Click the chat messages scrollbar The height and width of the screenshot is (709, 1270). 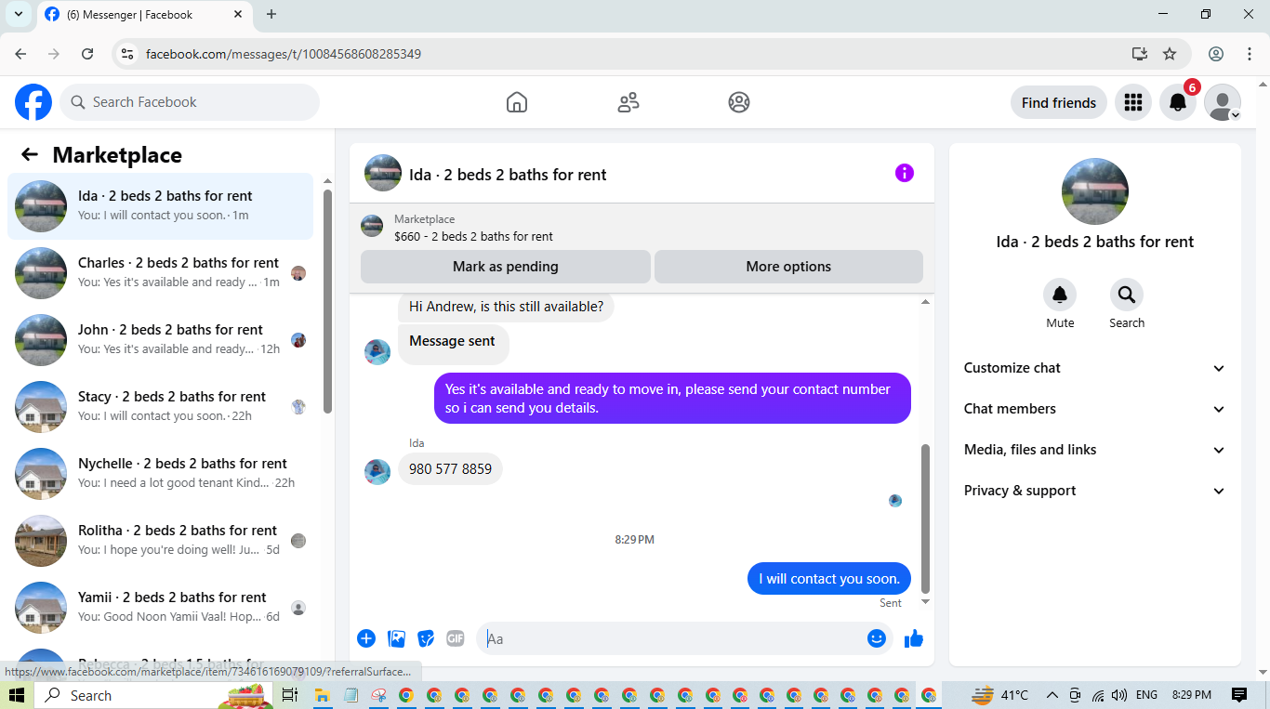(x=925, y=519)
